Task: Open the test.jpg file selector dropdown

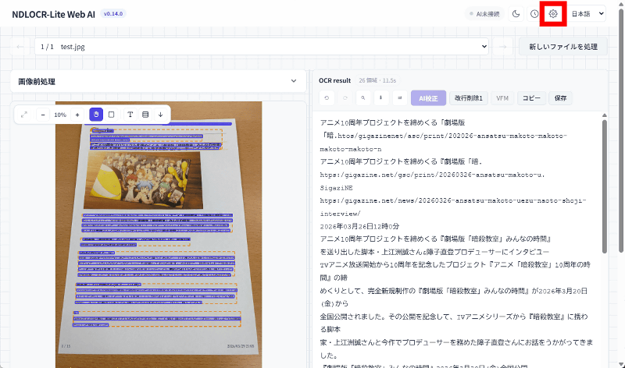Action: pos(261,47)
